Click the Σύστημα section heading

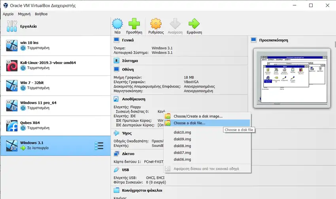[x=130, y=61]
